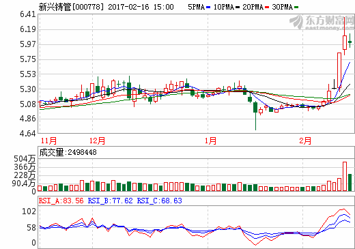The width and height of the screenshot is (355, 249).
Task: Click the 10PMA legend label
Action: coord(224,7)
